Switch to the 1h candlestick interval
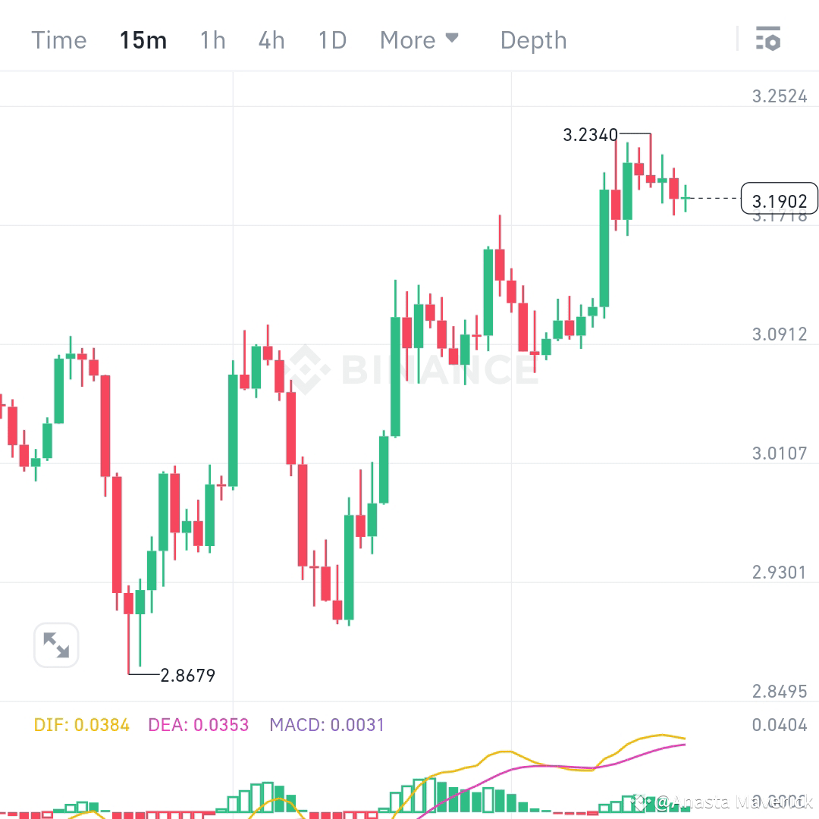 212,40
